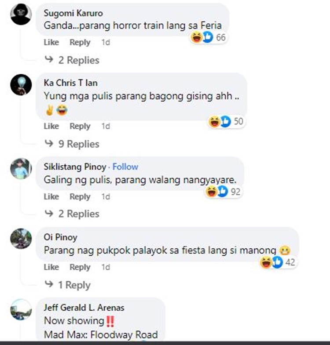Image resolution: width=330 pixels, height=345 pixels.
Task: Expand the 9 Replies thread
Action: (72, 144)
